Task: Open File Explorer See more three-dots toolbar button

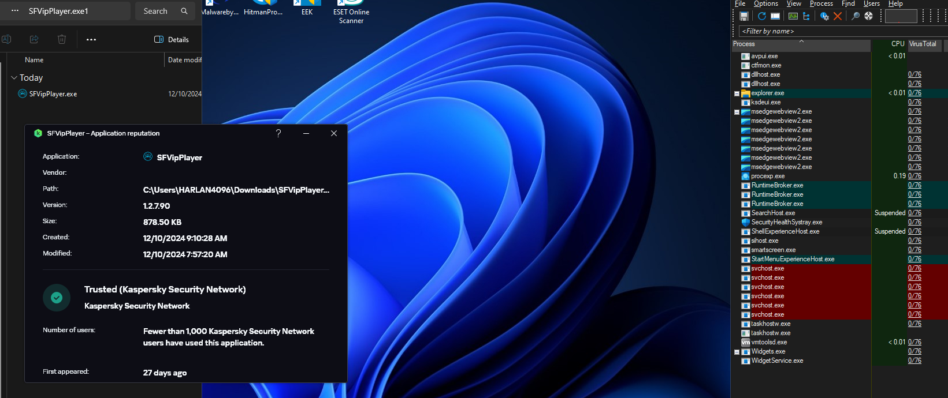Action: (x=91, y=40)
